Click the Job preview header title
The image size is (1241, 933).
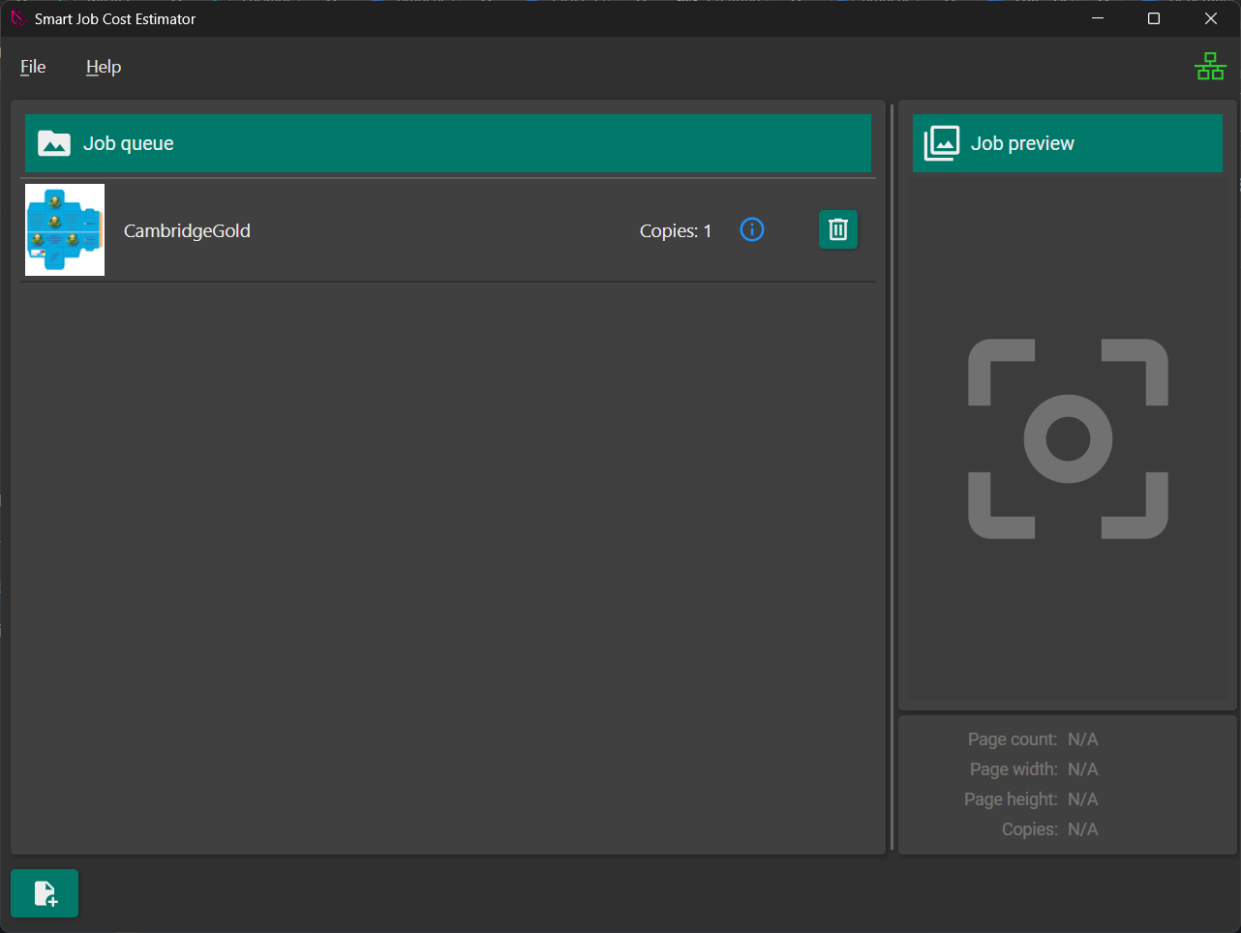pyautogui.click(x=1022, y=143)
